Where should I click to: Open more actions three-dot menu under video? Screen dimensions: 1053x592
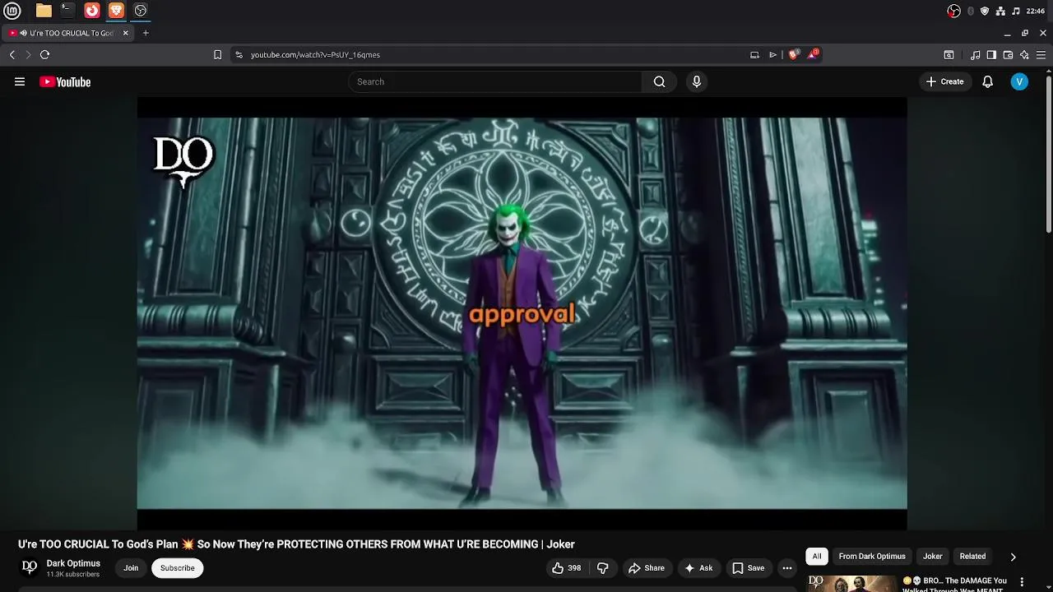coord(787,568)
